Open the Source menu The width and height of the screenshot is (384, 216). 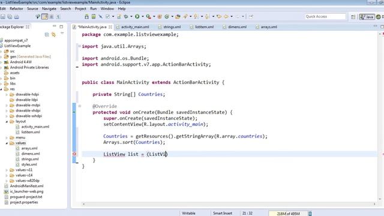coord(32,8)
